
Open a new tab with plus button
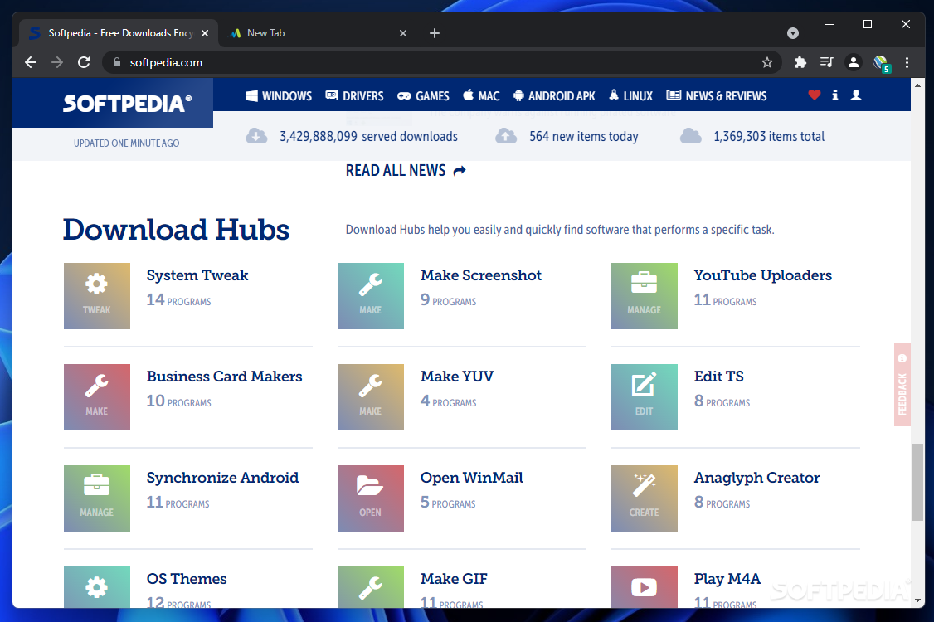click(435, 33)
